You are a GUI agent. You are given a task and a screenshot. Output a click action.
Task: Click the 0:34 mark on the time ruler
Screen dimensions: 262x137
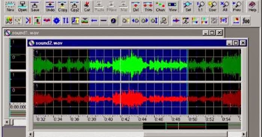tap(58, 119)
